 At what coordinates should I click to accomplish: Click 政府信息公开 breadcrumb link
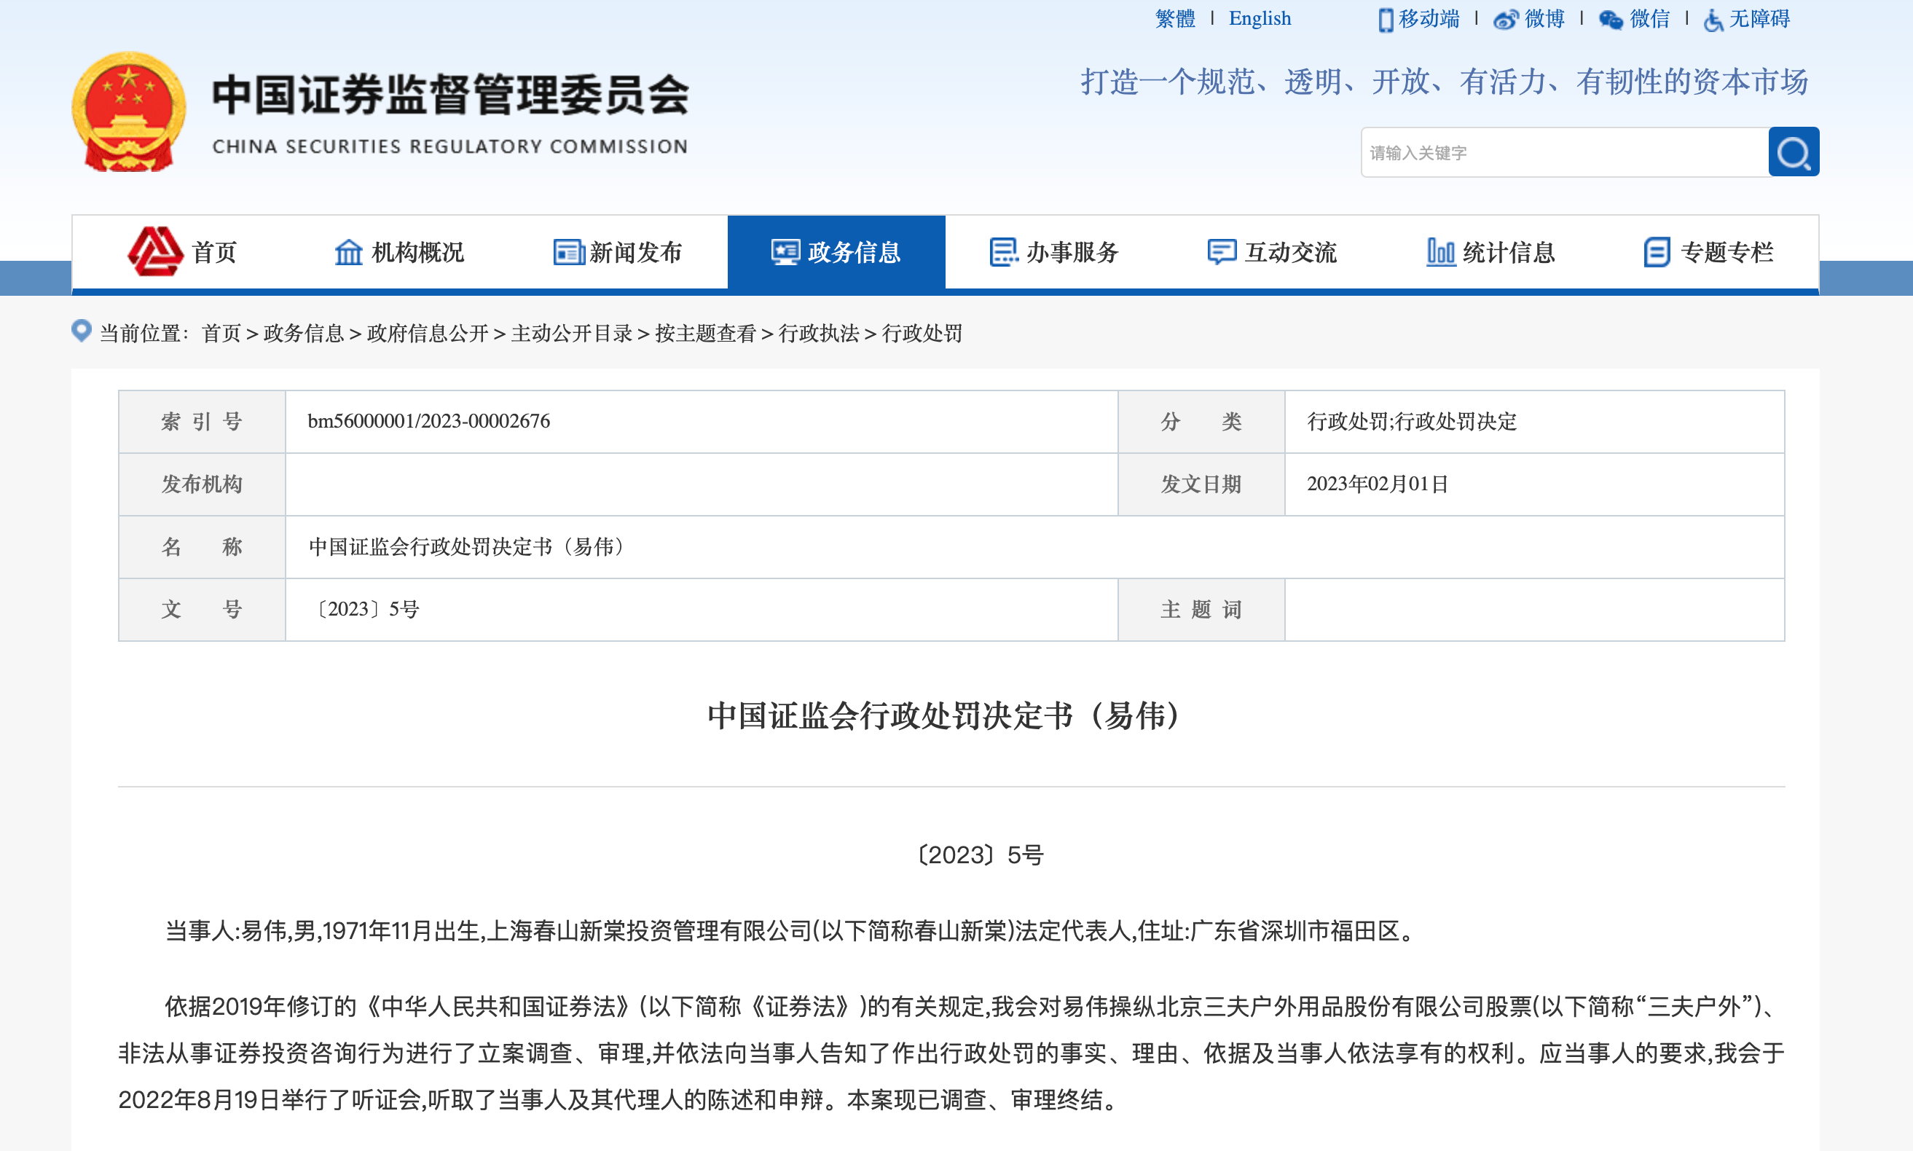428,334
